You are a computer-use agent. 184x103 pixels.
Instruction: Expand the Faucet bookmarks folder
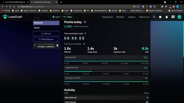pyautogui.click(x=65, y=11)
